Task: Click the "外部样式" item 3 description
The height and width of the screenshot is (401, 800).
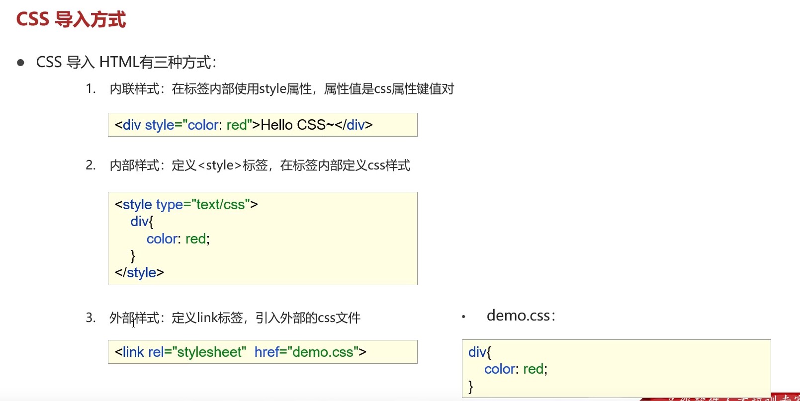Action: pos(235,318)
